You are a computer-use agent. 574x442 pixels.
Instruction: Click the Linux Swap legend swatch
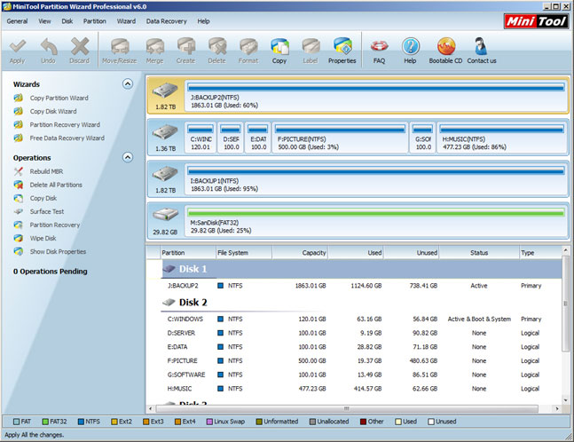point(209,422)
